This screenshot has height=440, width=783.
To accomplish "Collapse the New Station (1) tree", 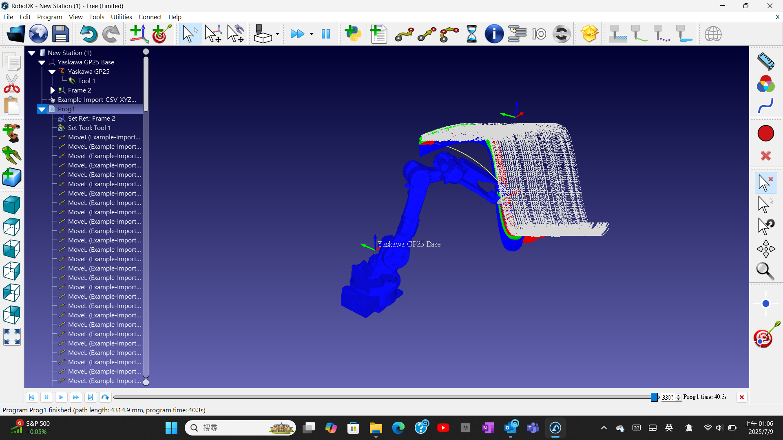I will (32, 53).
